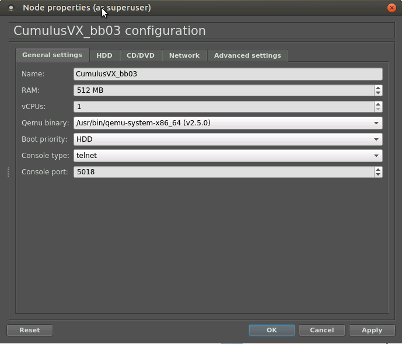Click the Cancel button

[322, 330]
